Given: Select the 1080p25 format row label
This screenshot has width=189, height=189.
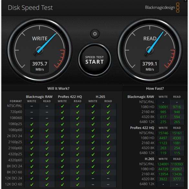Looking at the screenshot, I should [x=15, y=124].
